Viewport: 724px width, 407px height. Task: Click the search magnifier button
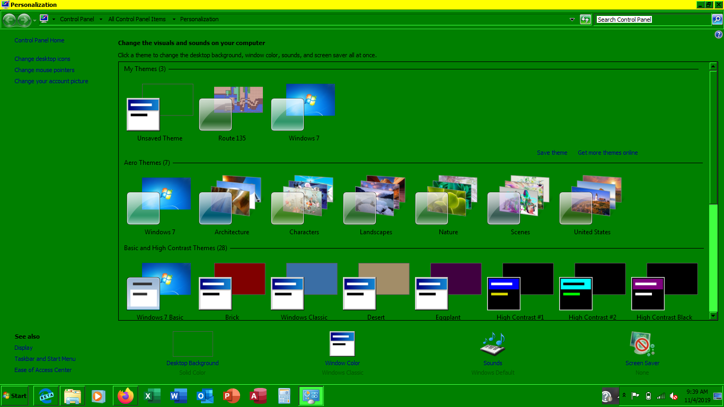pos(717,20)
